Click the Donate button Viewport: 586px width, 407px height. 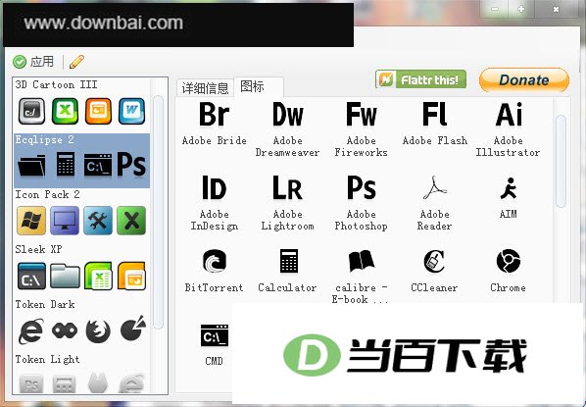pyautogui.click(x=524, y=79)
